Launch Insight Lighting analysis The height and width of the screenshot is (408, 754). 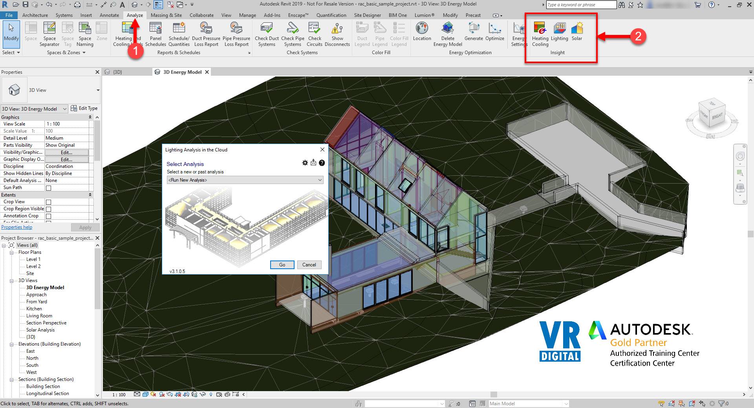coord(559,31)
